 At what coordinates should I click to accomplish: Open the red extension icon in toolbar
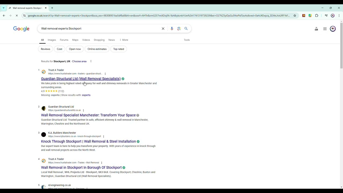tap(304, 16)
